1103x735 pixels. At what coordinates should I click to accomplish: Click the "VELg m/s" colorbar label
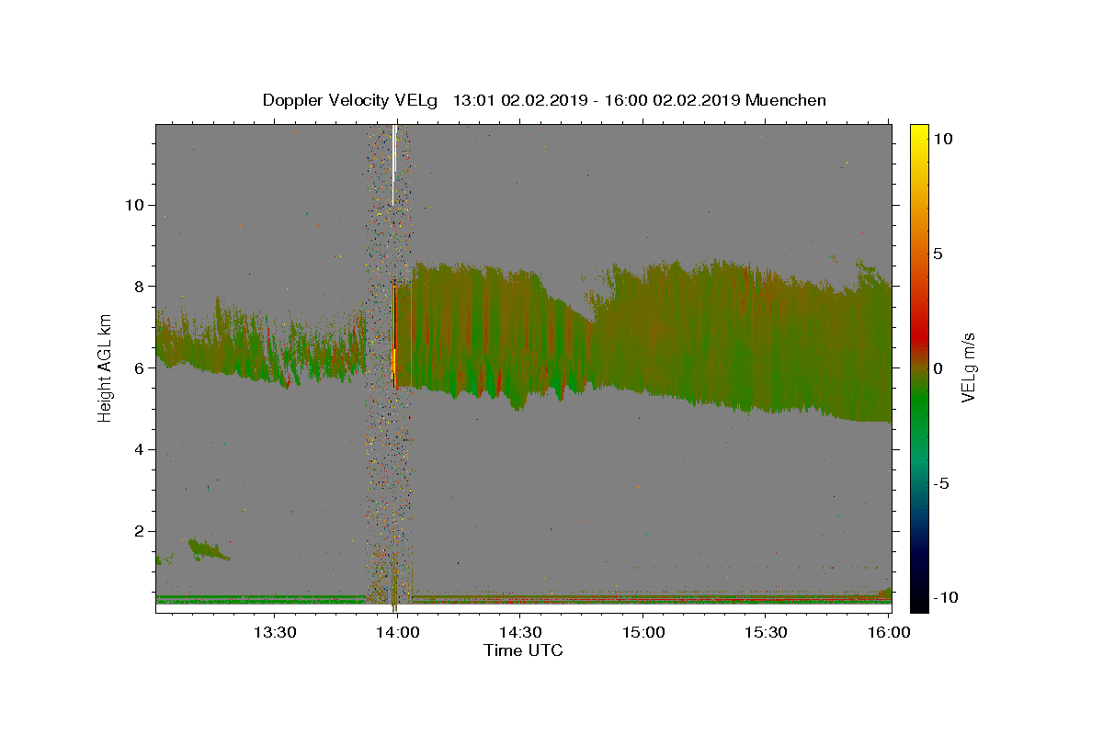pyautogui.click(x=968, y=367)
